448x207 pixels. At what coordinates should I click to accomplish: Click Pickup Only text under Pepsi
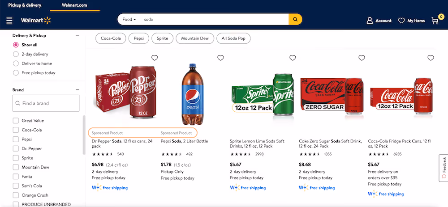172,172
